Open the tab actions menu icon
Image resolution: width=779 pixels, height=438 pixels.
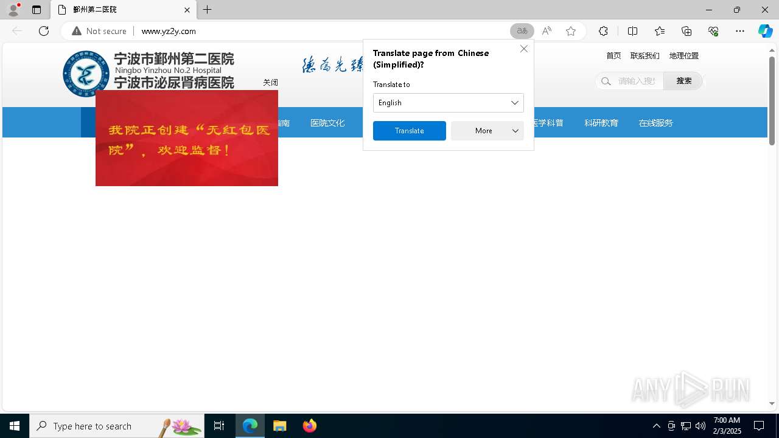point(37,10)
